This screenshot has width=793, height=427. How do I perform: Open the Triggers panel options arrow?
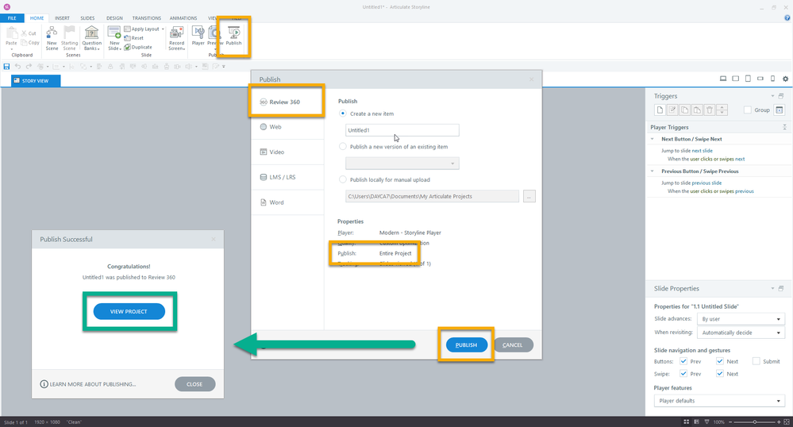pos(772,95)
